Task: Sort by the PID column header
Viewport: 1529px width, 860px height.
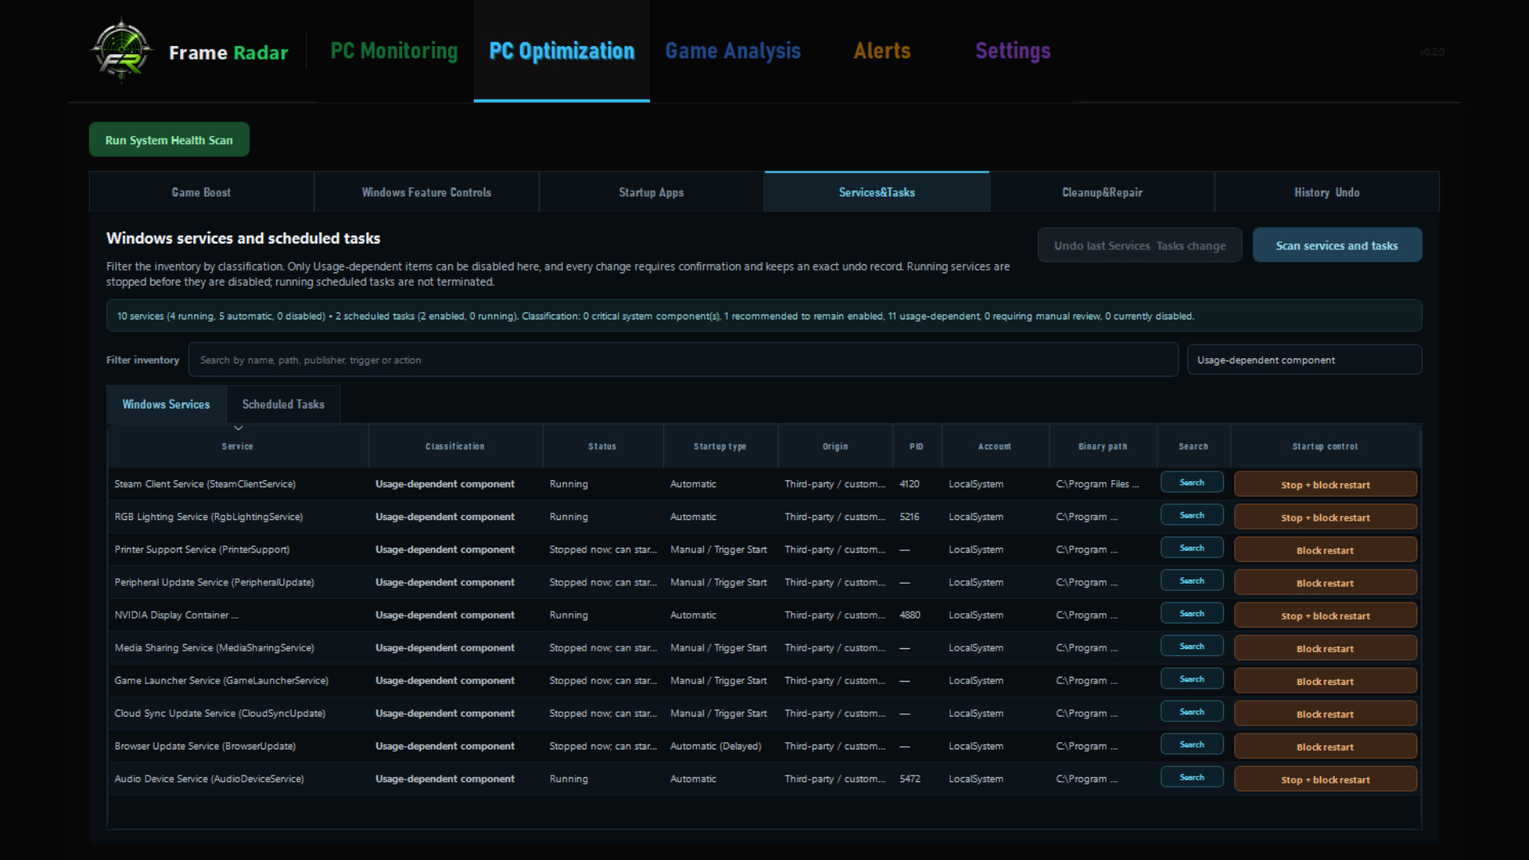Action: (917, 446)
